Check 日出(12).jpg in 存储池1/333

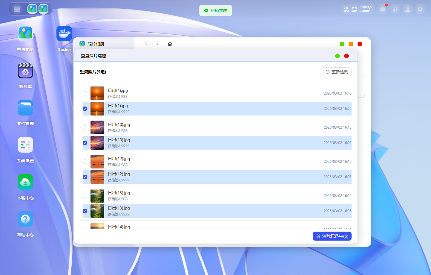(x=85, y=162)
